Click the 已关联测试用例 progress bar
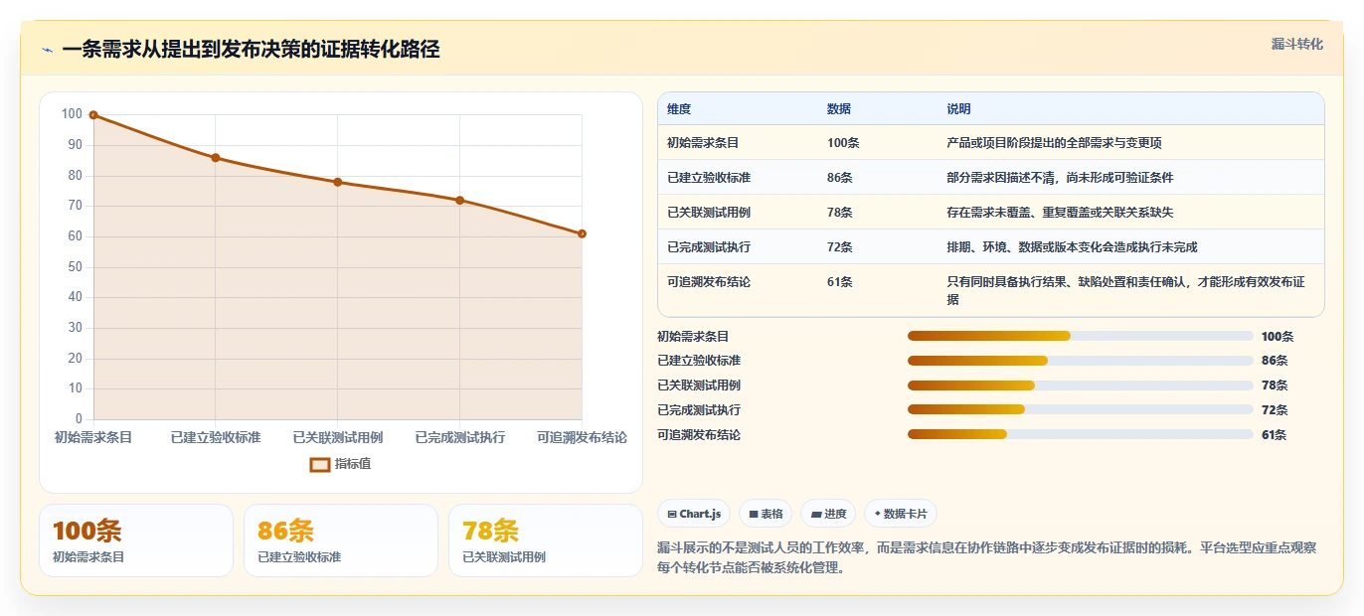 point(1080,385)
